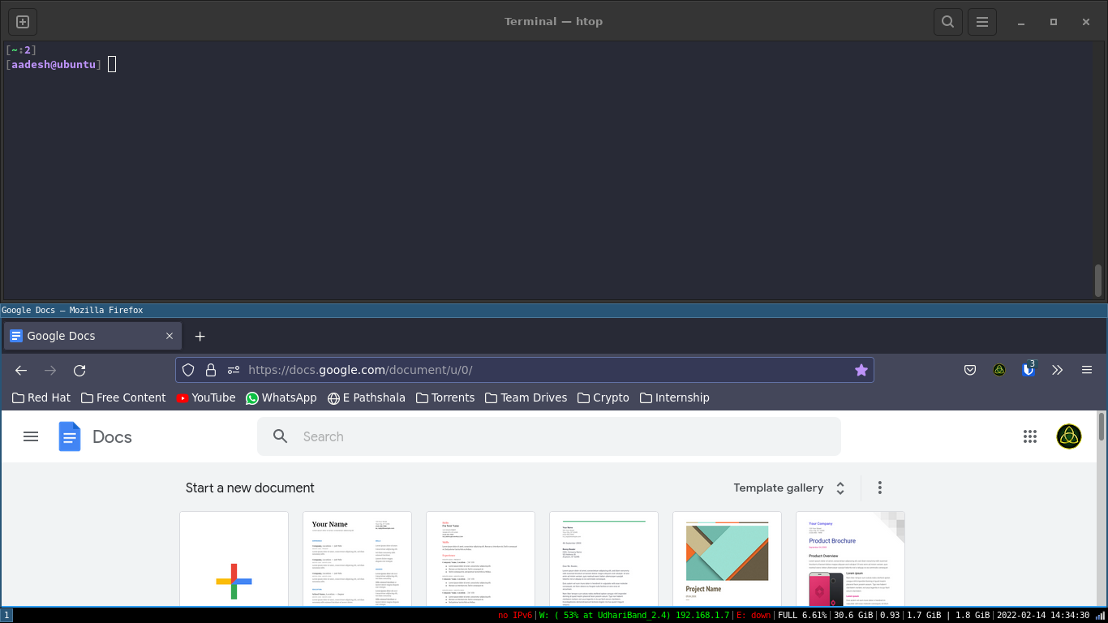This screenshot has height=623, width=1108.
Task: Save page with the Pocket icon
Action: tap(969, 369)
